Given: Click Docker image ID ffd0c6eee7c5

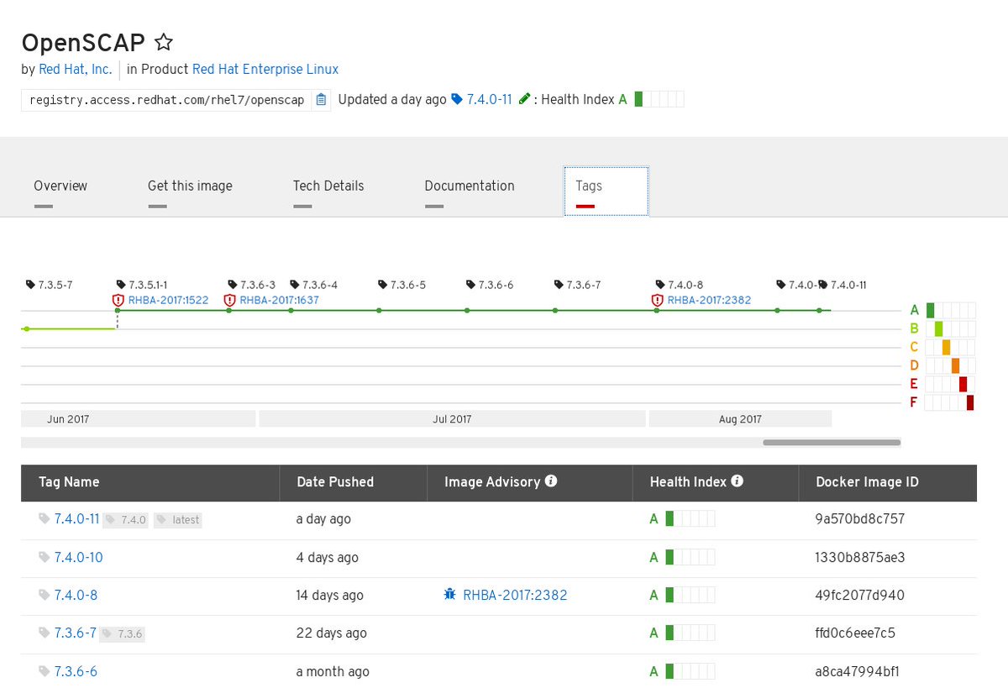Looking at the screenshot, I should 856,633.
